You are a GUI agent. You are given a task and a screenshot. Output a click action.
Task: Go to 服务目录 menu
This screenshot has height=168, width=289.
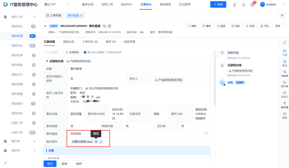(x=88, y=5)
